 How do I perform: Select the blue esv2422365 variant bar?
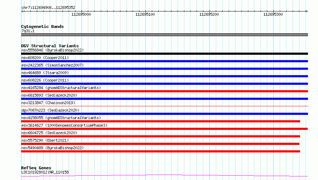pos(164,69)
